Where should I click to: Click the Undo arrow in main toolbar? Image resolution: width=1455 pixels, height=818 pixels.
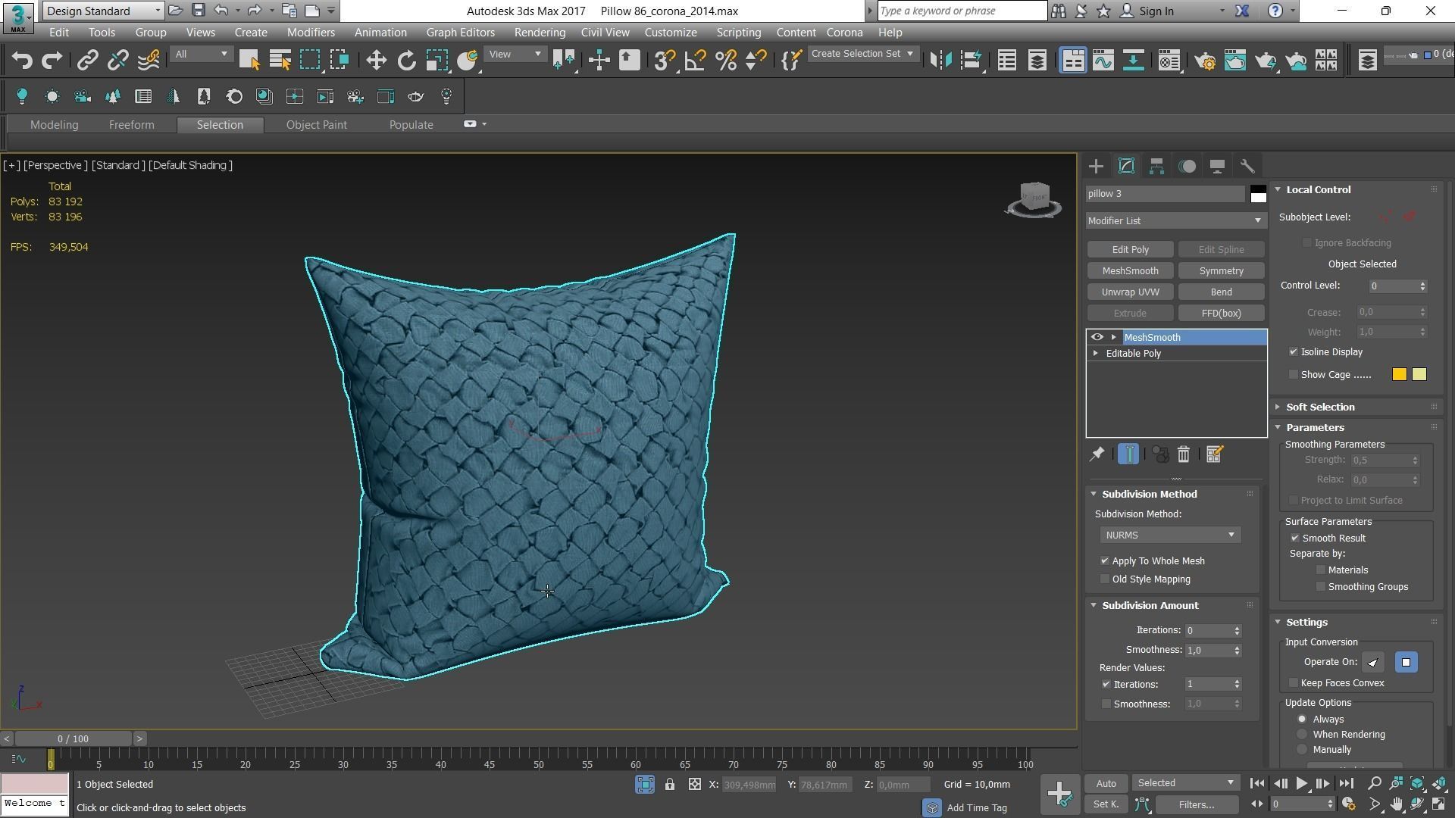click(22, 60)
